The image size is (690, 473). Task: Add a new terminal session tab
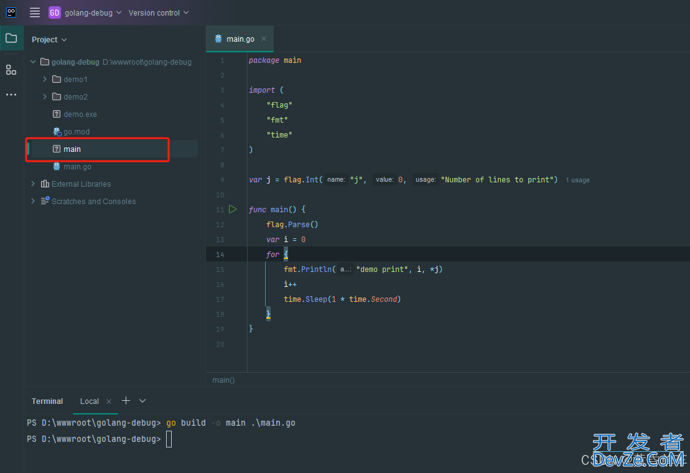tap(126, 401)
